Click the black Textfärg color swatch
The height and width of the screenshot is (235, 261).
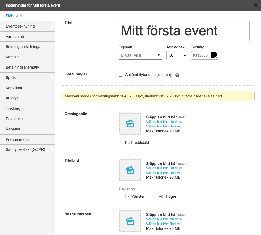tap(214, 55)
